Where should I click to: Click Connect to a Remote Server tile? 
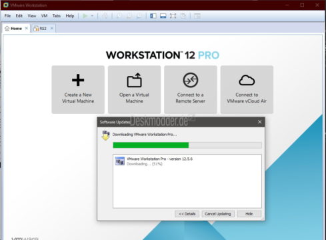[191, 89]
